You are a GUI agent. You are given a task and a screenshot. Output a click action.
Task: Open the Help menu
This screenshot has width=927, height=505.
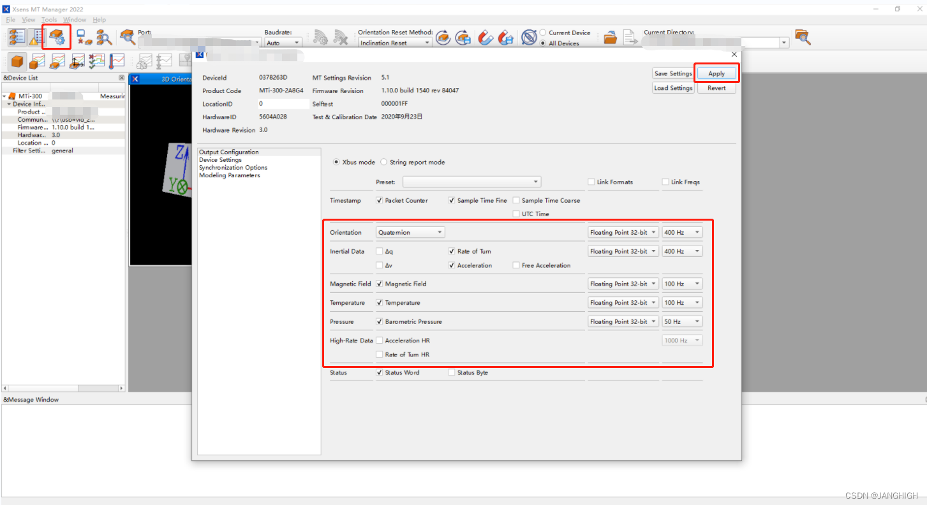coord(99,20)
